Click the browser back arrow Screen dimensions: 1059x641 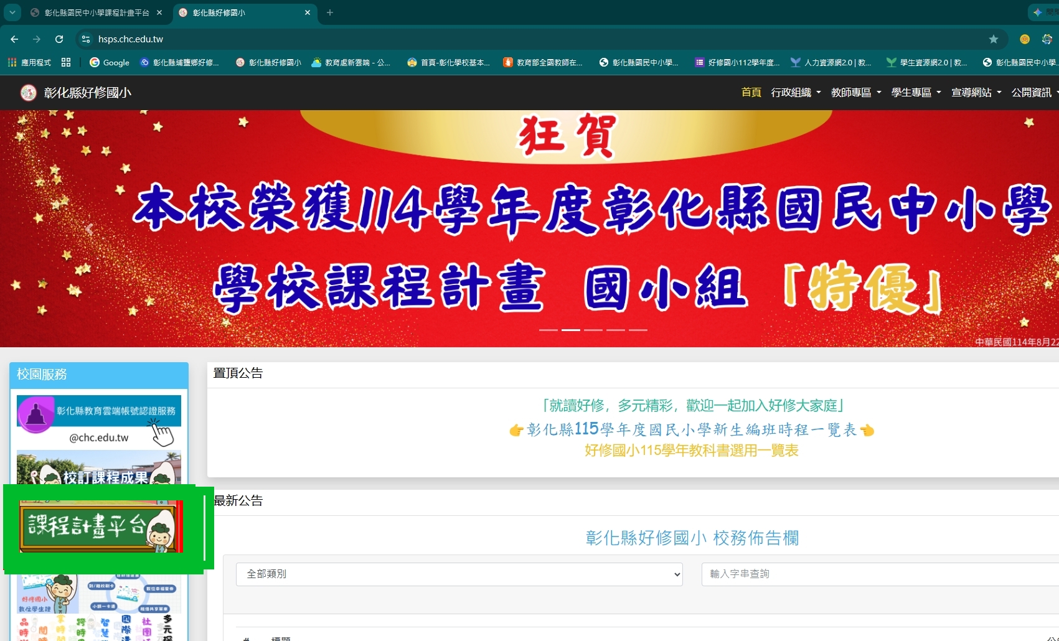click(x=14, y=39)
